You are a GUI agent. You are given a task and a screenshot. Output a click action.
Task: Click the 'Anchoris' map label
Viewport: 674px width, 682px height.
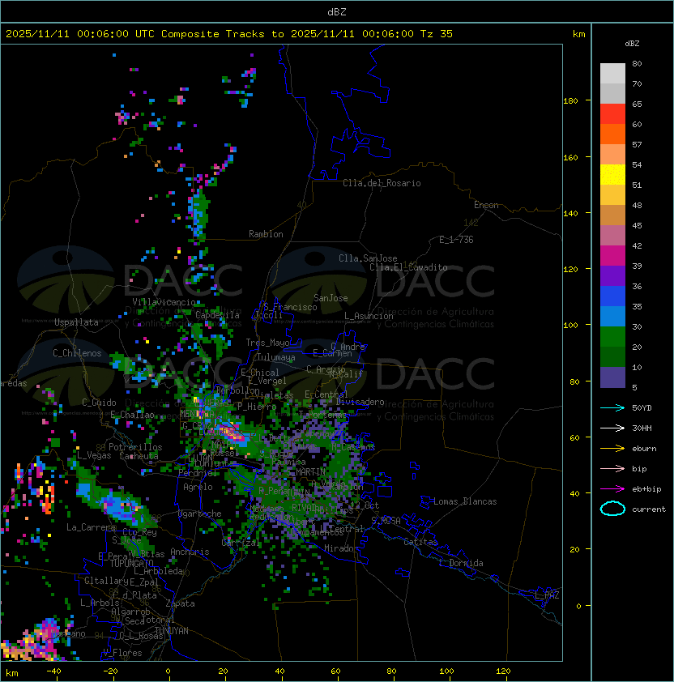tap(190, 552)
